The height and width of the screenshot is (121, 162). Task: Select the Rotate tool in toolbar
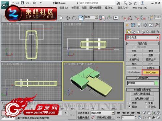(74, 18)
